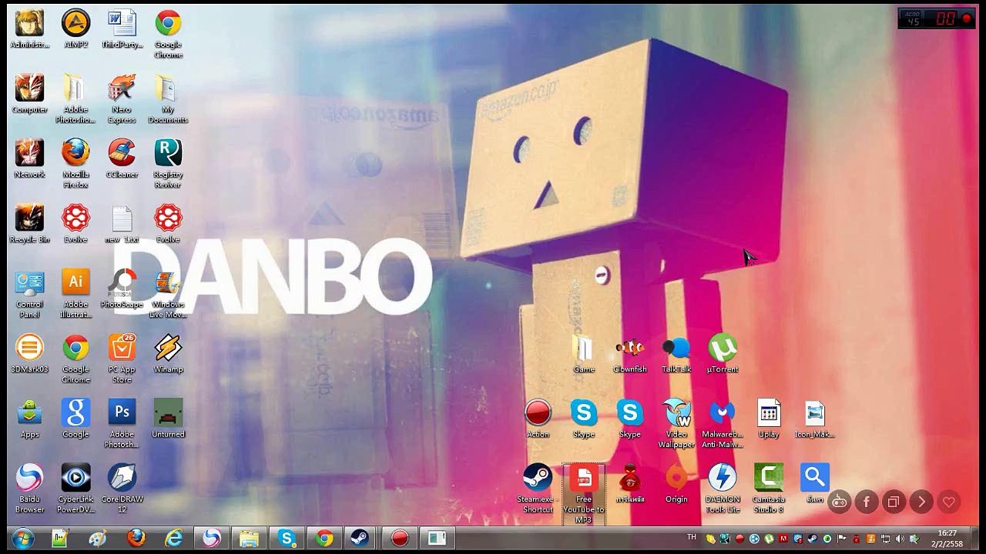Select the ThirdParty Word document icon
Viewport: 986px width, 554px height.
point(122,28)
